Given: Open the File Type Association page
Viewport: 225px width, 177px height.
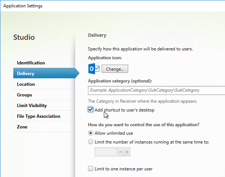Looking at the screenshot, I should click(38, 116).
